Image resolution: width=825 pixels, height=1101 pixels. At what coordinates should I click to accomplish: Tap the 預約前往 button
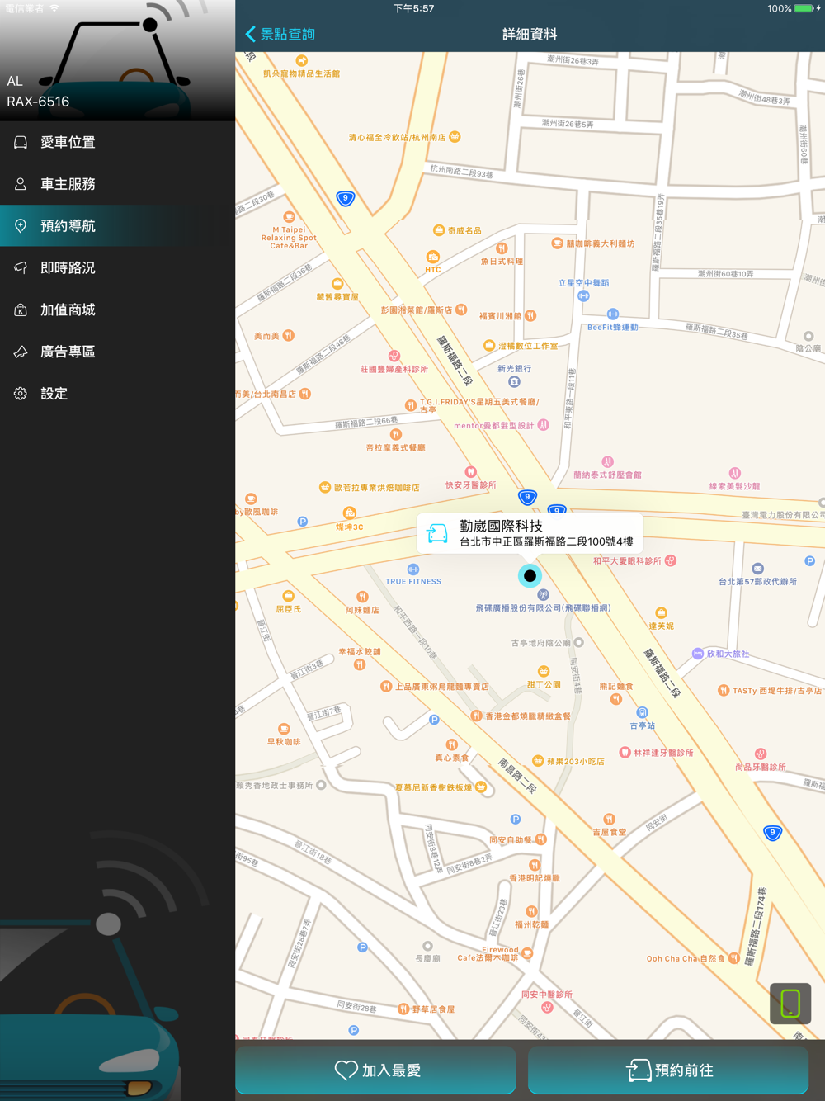click(668, 1070)
